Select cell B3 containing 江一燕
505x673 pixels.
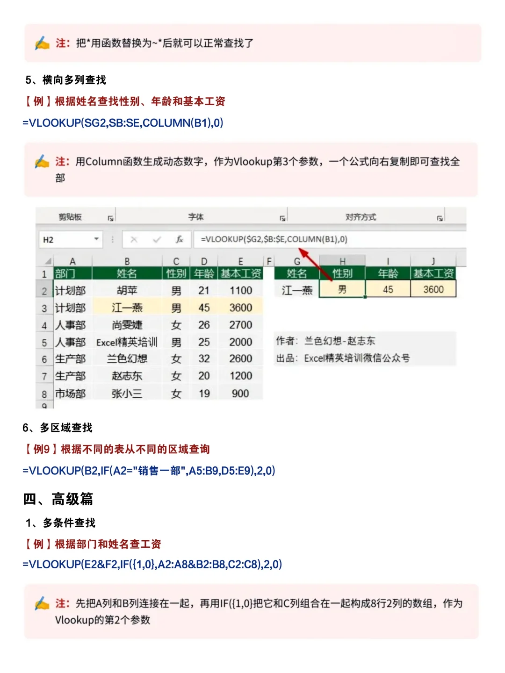126,307
